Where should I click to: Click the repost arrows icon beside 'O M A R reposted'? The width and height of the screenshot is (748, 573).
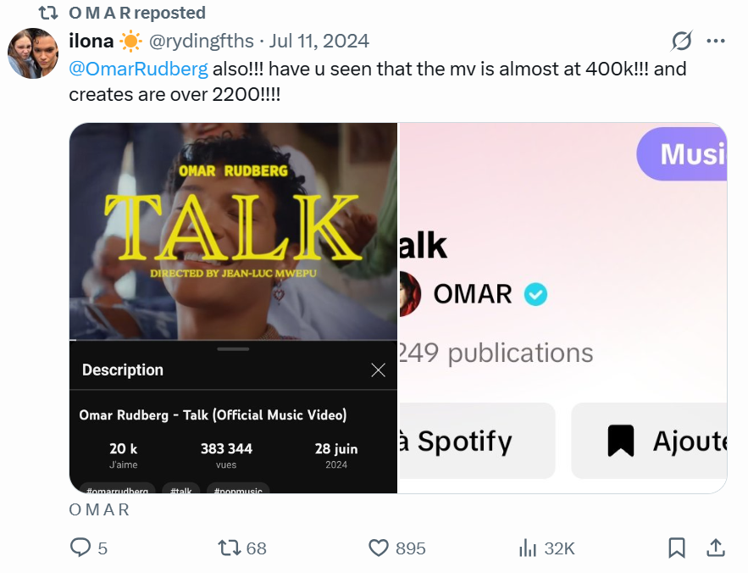click(x=49, y=13)
